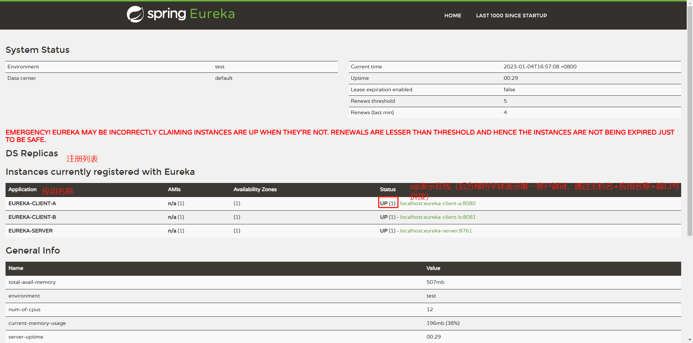Click the Lease expiration value 'false'
Image resolution: width=693 pixels, height=343 pixels.
(509, 89)
